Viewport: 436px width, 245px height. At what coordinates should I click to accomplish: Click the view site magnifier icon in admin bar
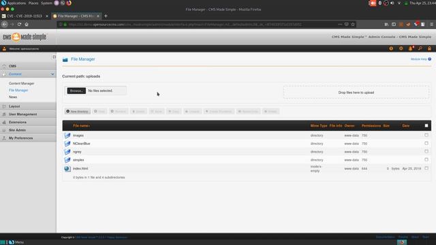pyautogui.click(x=420, y=48)
